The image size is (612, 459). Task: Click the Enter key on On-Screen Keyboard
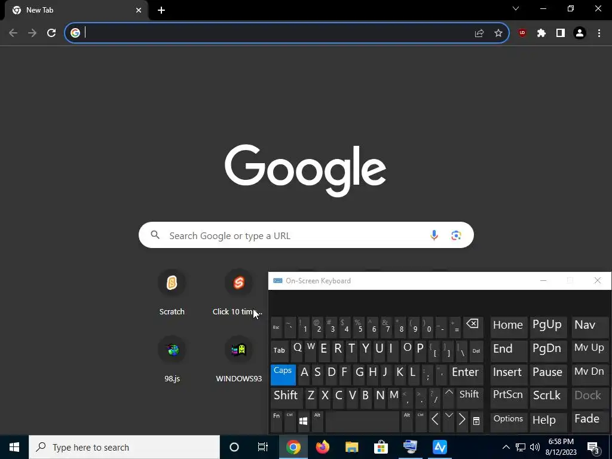[x=465, y=375]
